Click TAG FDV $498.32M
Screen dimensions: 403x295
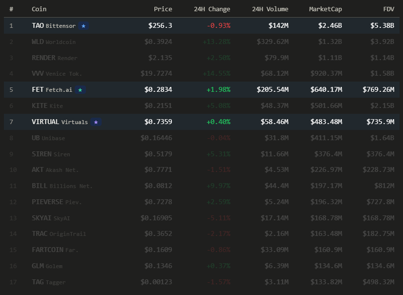click(x=378, y=282)
